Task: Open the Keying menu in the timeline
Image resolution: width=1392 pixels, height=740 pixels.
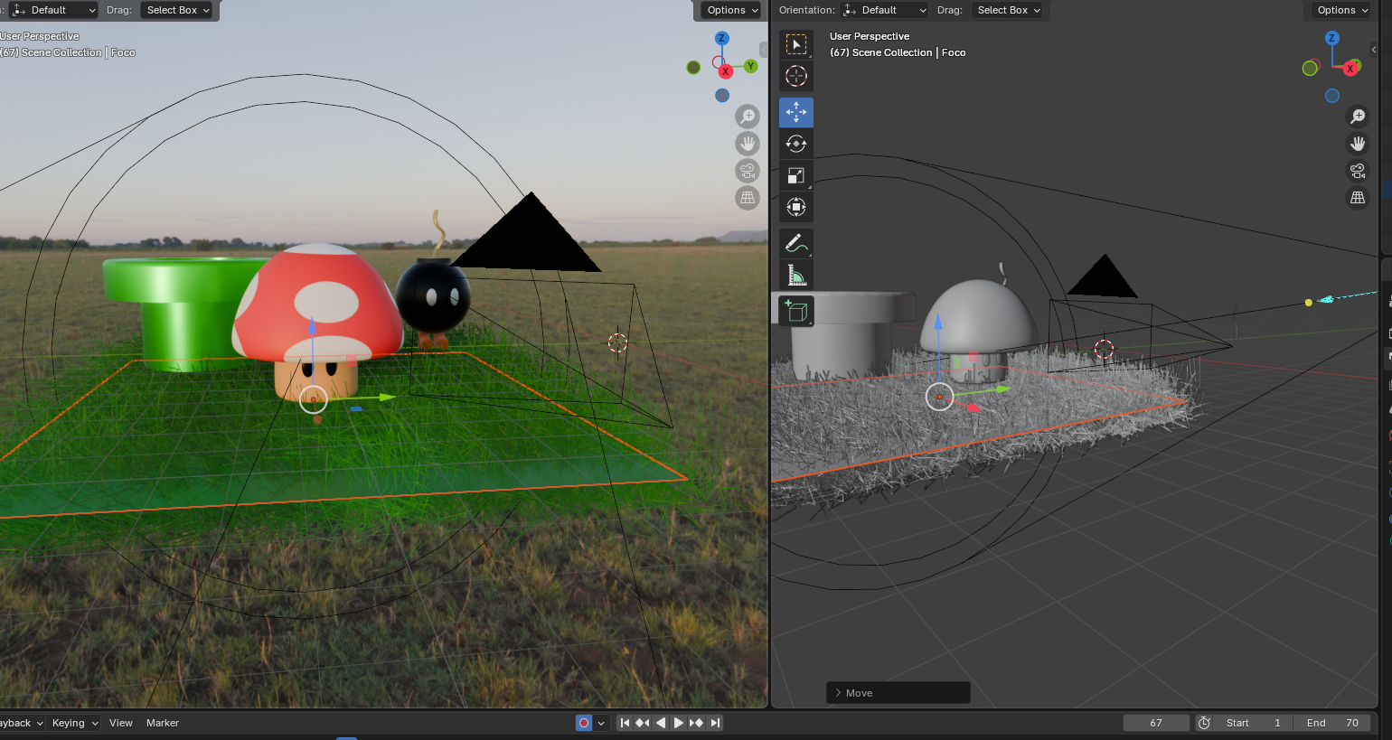Action: point(74,723)
